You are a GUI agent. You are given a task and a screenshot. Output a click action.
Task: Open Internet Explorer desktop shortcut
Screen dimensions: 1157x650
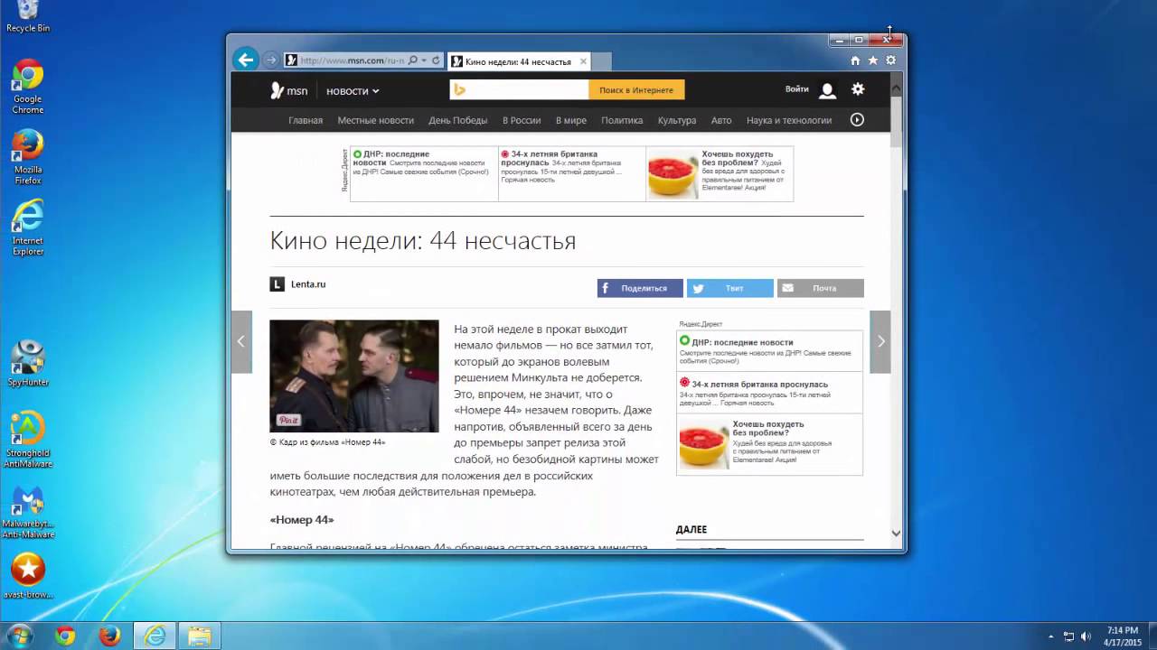28,227
